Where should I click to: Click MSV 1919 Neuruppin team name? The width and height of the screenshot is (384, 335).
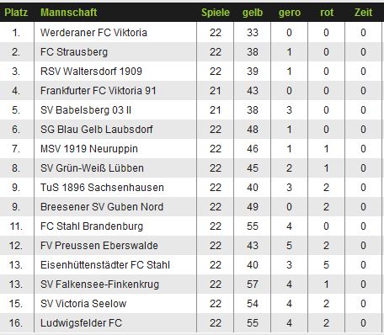click(x=89, y=149)
